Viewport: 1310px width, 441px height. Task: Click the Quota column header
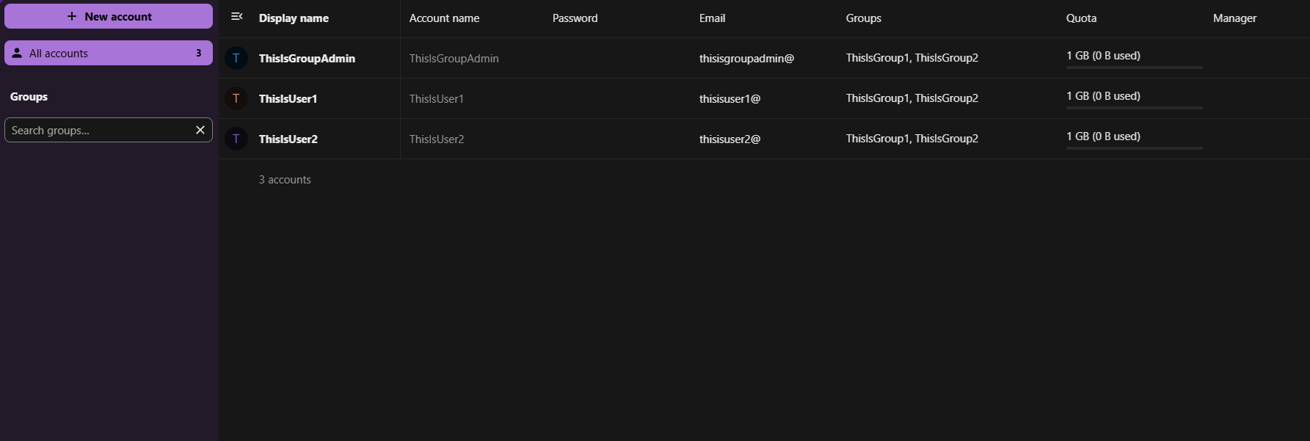coord(1081,18)
